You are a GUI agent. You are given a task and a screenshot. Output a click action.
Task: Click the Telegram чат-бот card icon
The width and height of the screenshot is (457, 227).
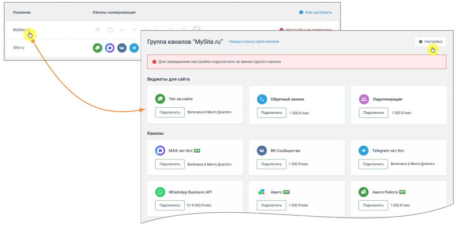click(364, 150)
